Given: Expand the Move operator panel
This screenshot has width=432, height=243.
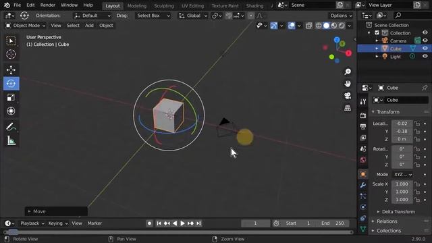Looking at the screenshot, I should point(56,211).
